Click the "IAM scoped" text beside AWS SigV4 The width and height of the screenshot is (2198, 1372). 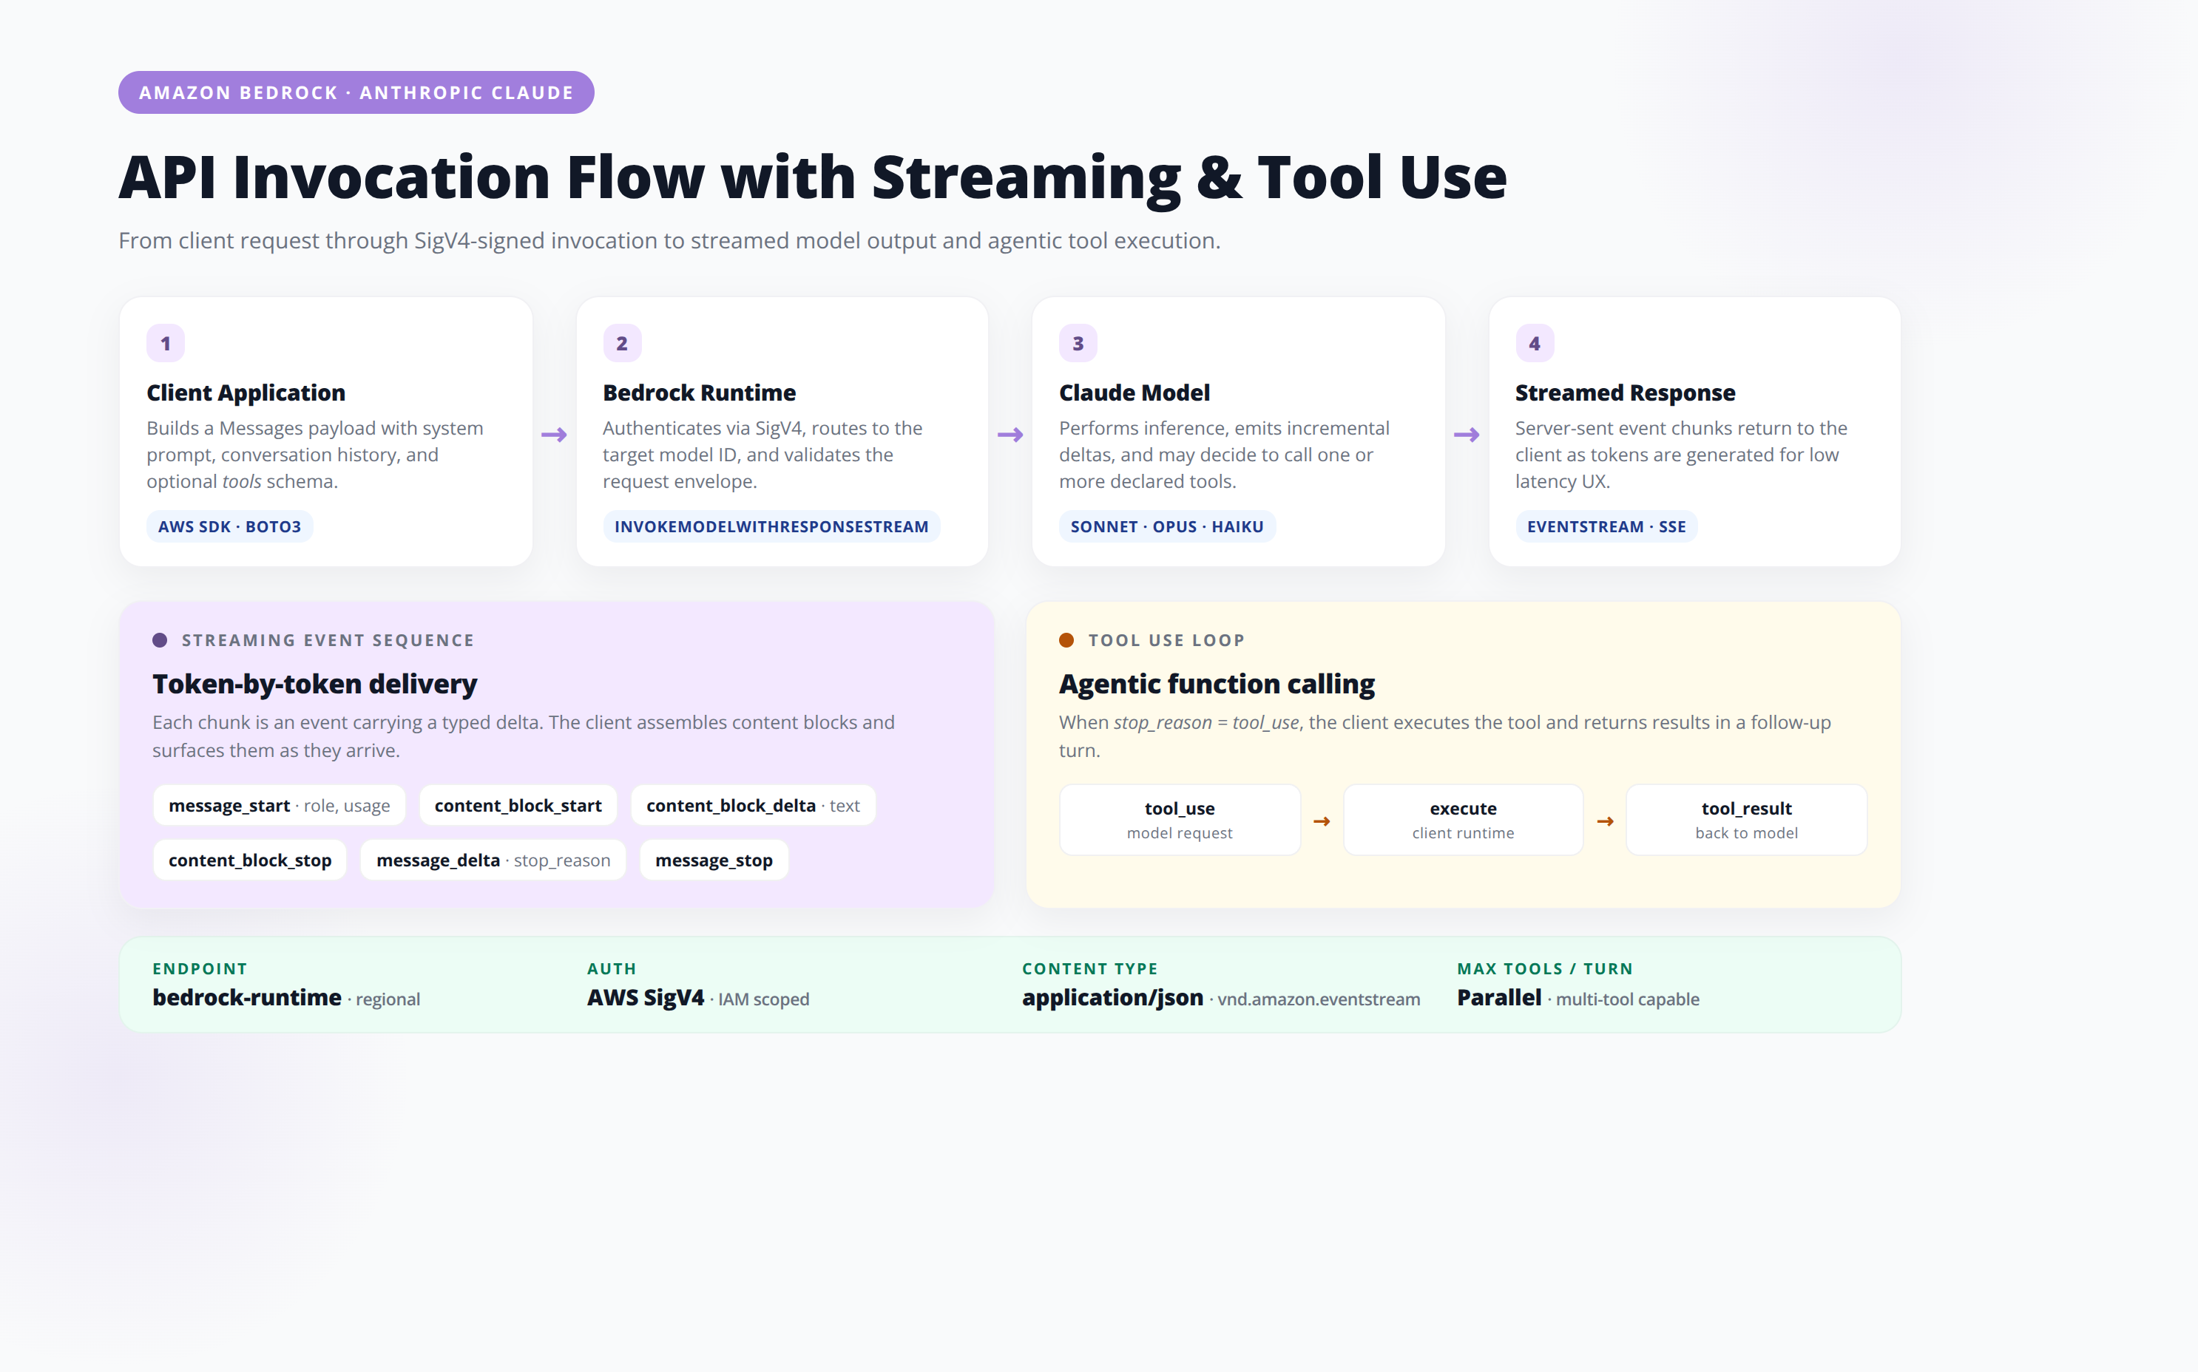(763, 999)
